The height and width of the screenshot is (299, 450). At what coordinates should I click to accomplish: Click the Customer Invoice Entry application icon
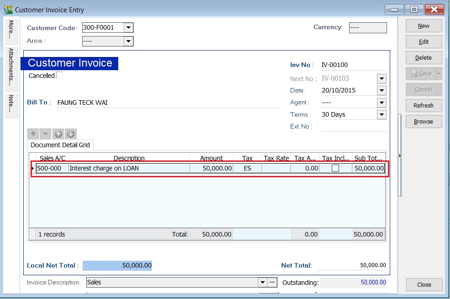point(10,9)
